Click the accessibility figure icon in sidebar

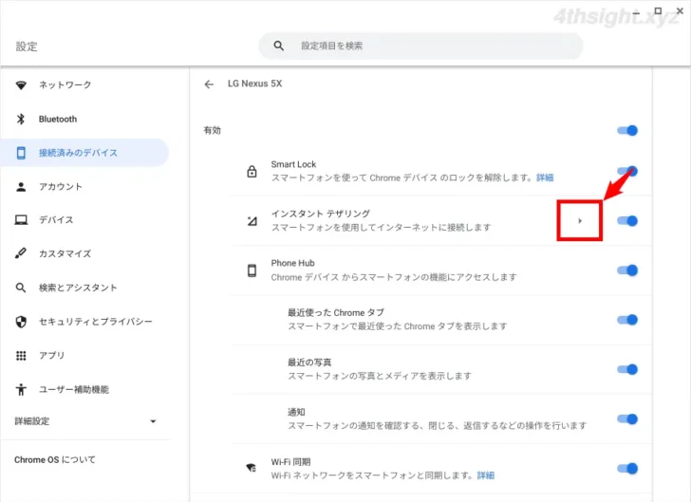click(x=21, y=390)
